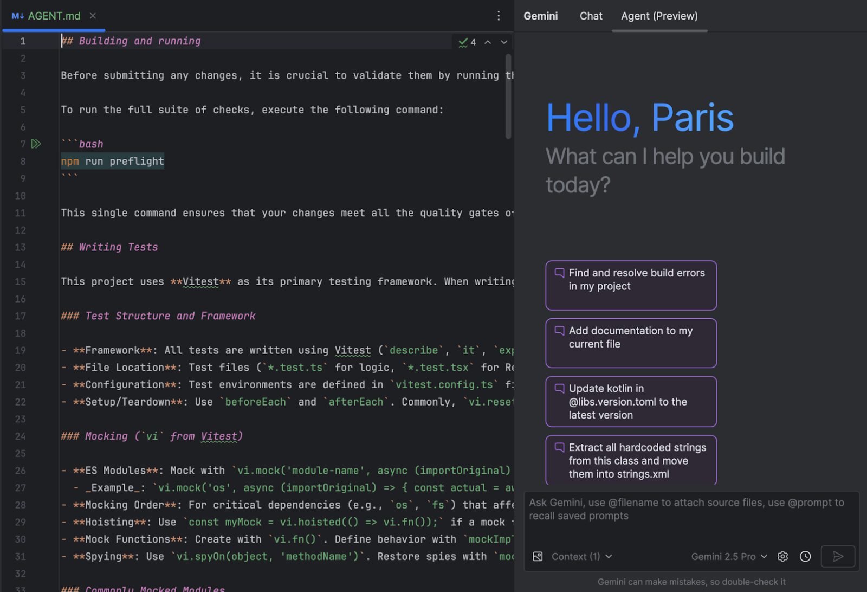Click the '## Writing Tests' heading
Image resolution: width=867 pixels, height=592 pixels.
coord(109,247)
